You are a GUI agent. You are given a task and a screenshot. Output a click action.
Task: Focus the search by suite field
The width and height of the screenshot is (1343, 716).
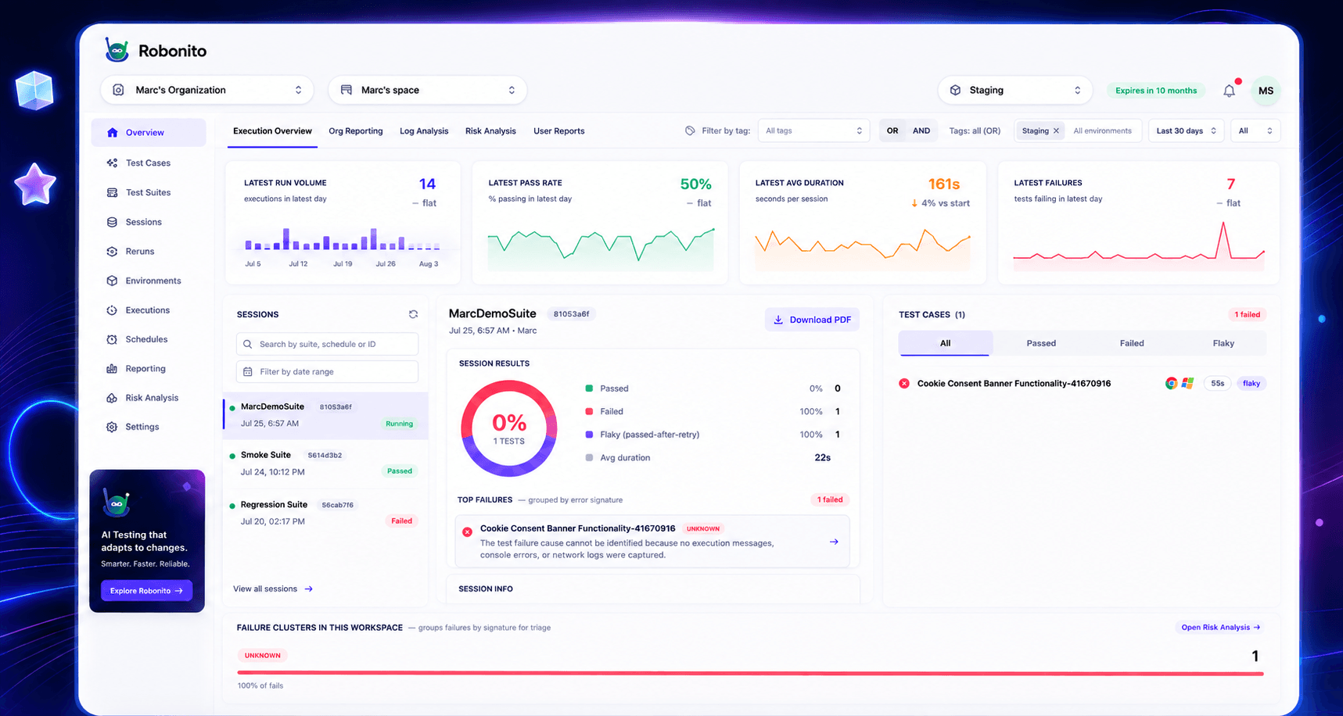[327, 344]
